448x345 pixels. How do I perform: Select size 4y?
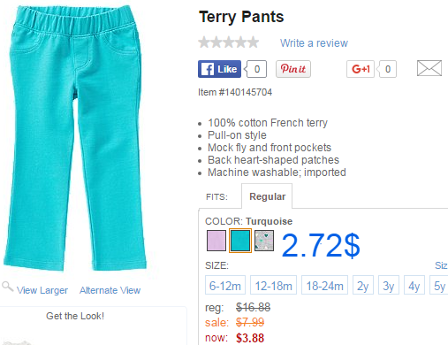[x=414, y=285]
